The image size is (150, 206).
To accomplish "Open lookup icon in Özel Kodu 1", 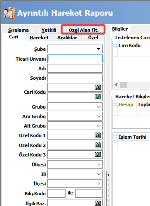I will (x=98, y=135).
